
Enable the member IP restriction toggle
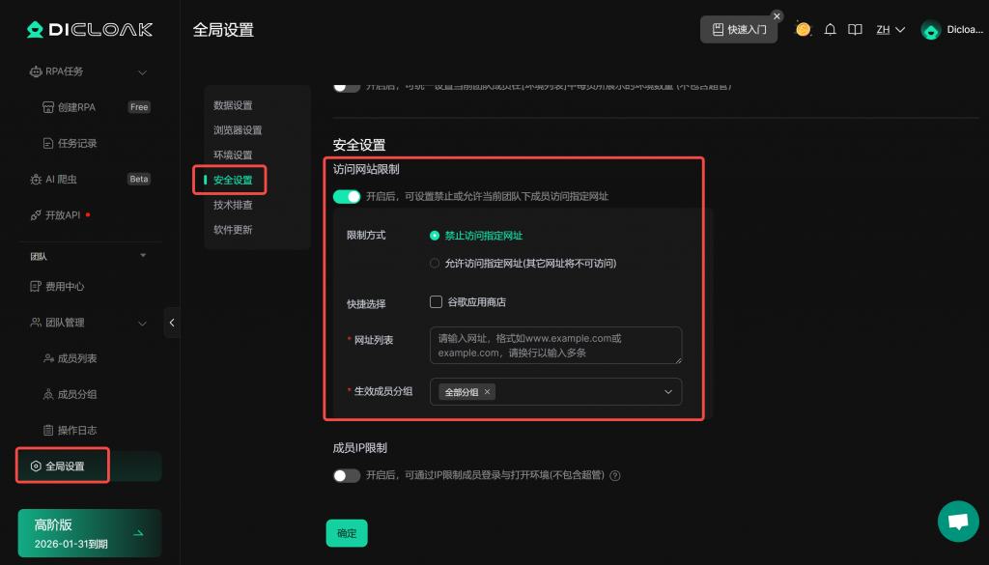click(x=347, y=475)
